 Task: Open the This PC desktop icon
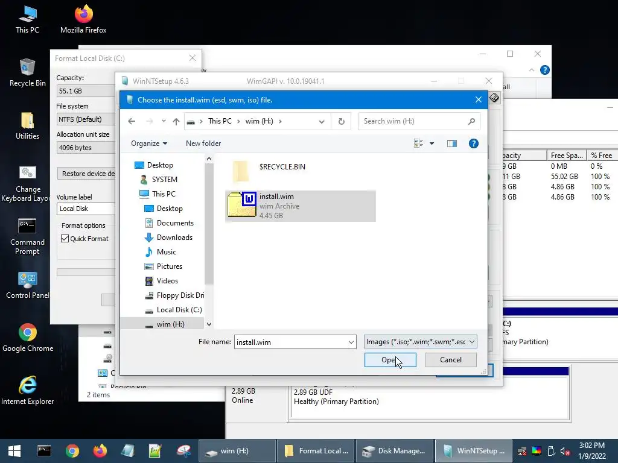[x=27, y=20]
